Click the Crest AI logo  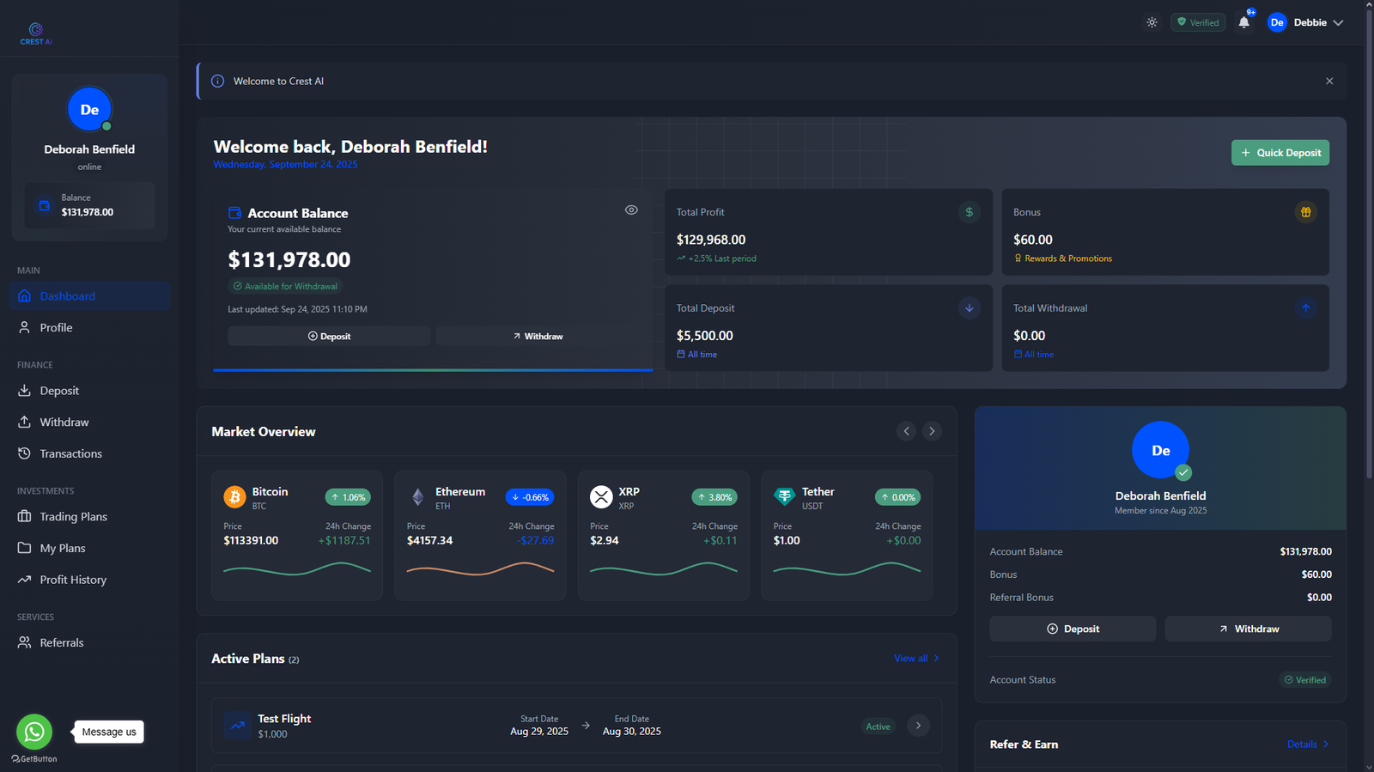pos(36,33)
